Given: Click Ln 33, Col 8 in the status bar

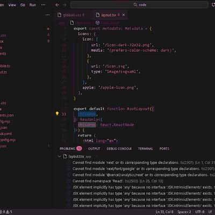Looking at the screenshot, I should [164, 212].
